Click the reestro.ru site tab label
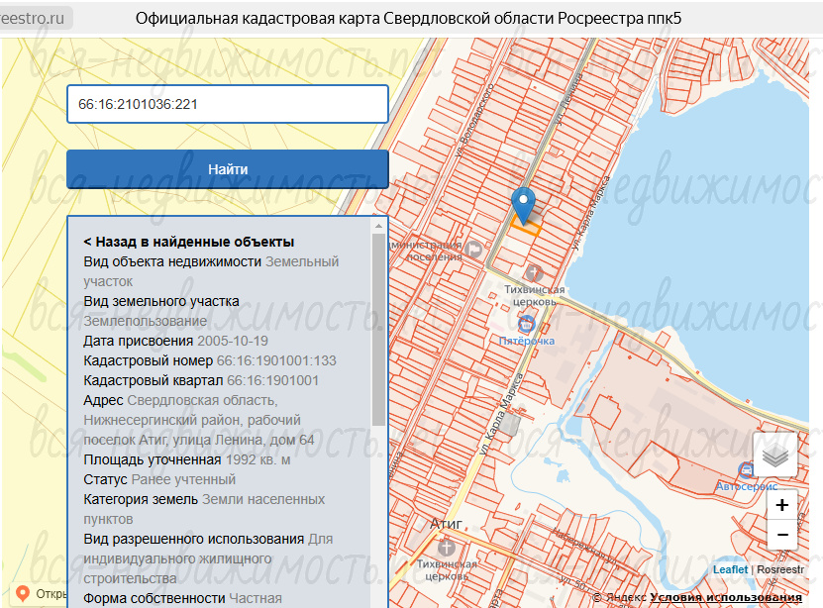Screen dimensions: 823x608 pyautogui.click(x=33, y=18)
